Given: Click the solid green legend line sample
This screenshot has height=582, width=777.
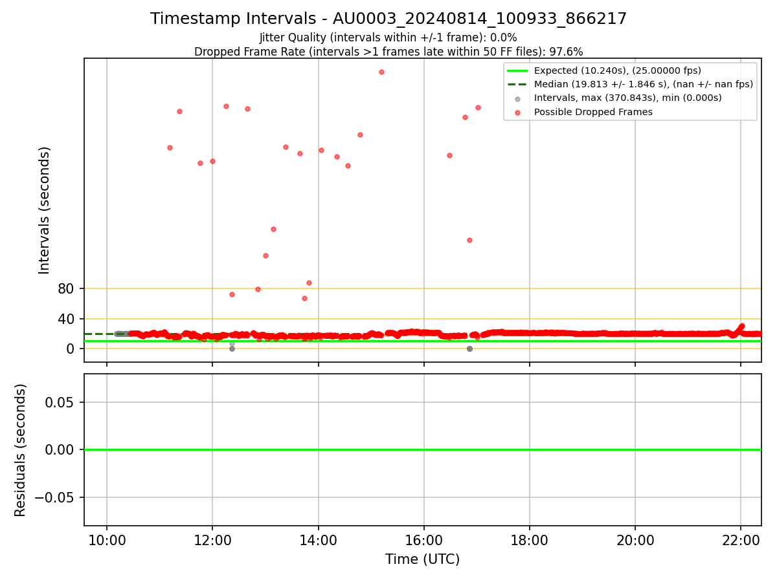Looking at the screenshot, I should click(x=517, y=70).
